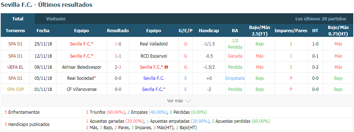
Task: Expand the Ver más chevron arrow
Action: coord(188,101)
